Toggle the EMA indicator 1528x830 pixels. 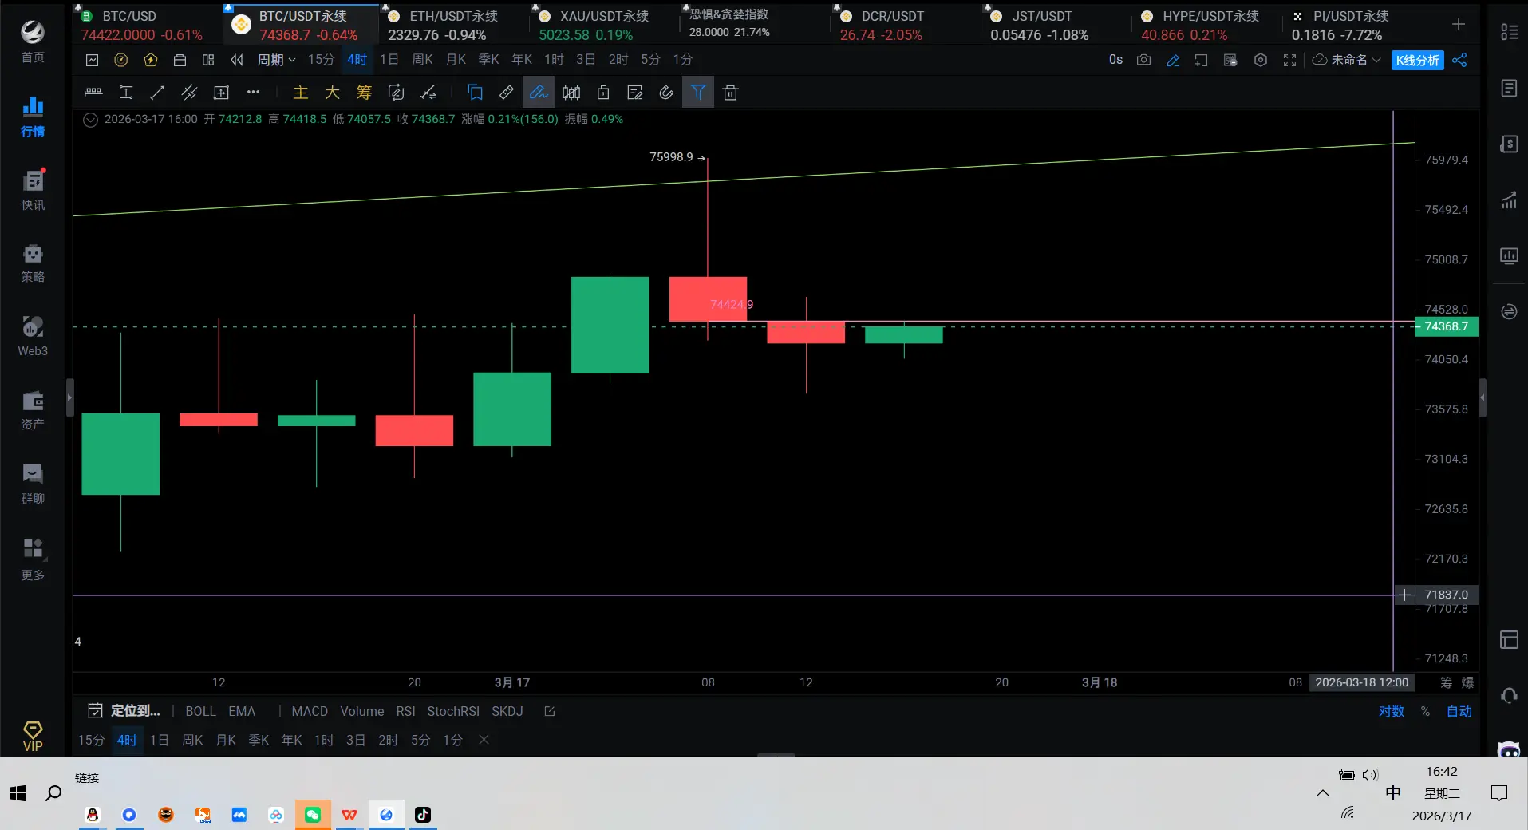[242, 711]
